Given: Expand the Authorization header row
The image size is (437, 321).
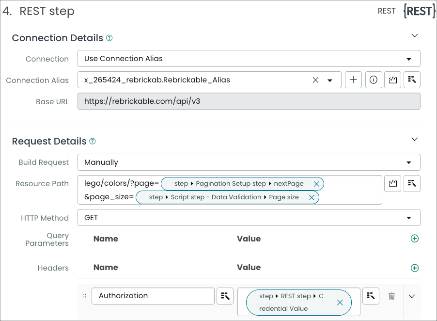Looking at the screenshot, I should coord(411,296).
